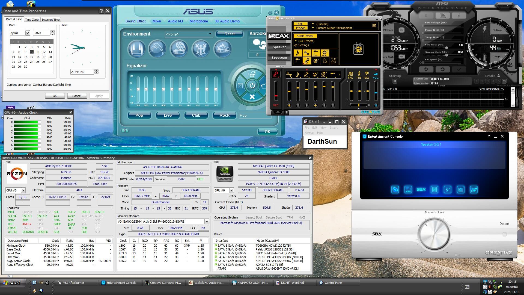
Task: Select the opera-house environment icon
Action: (x=222, y=49)
